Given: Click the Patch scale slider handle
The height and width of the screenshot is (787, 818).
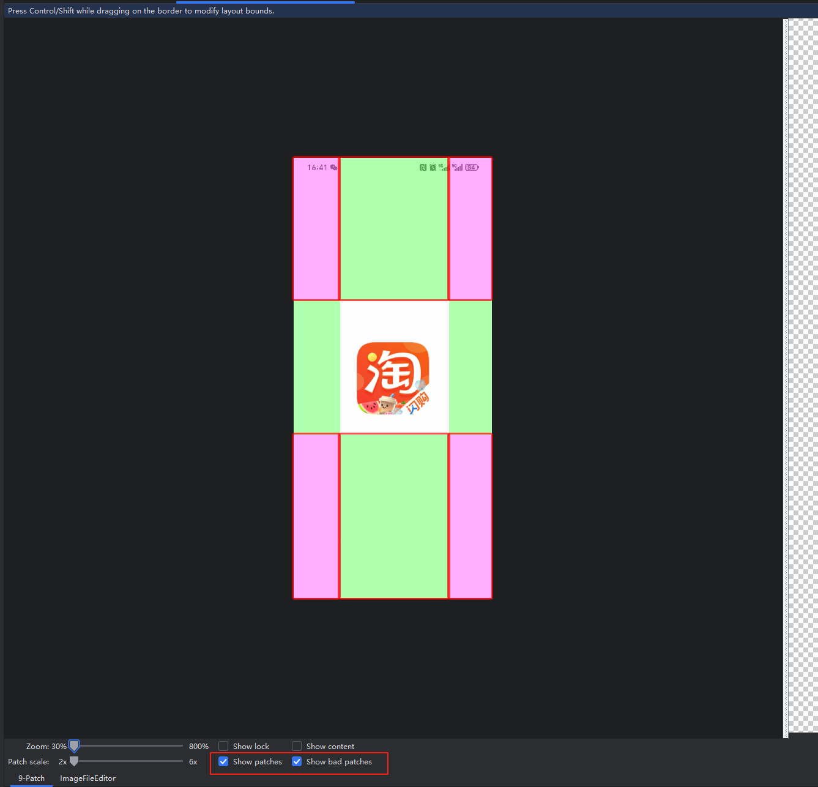Looking at the screenshot, I should [x=74, y=761].
